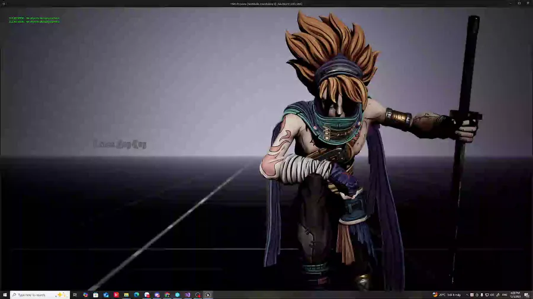Screen dimensions: 533x299
Task: Open the network status tray icon
Action: pos(487,295)
